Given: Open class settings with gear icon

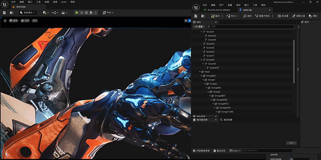Looking at the screenshot, I should click(x=283, y=16).
